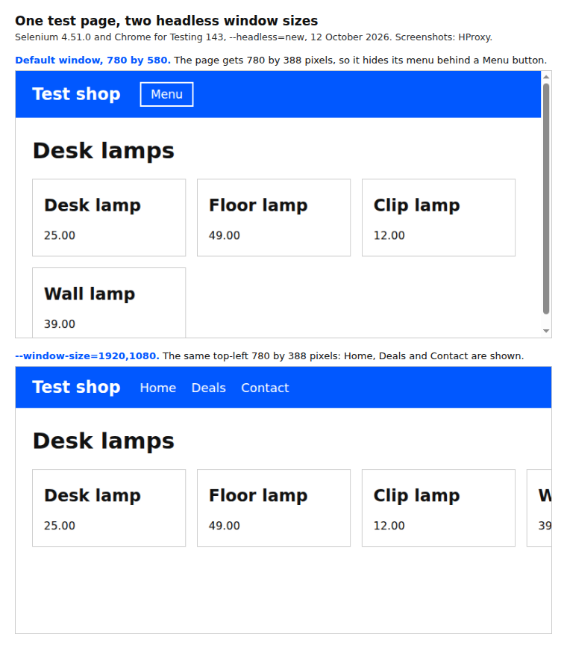Image resolution: width=567 pixels, height=649 pixels.
Task: Open the Menu button in the default window
Action: pyautogui.click(x=166, y=94)
